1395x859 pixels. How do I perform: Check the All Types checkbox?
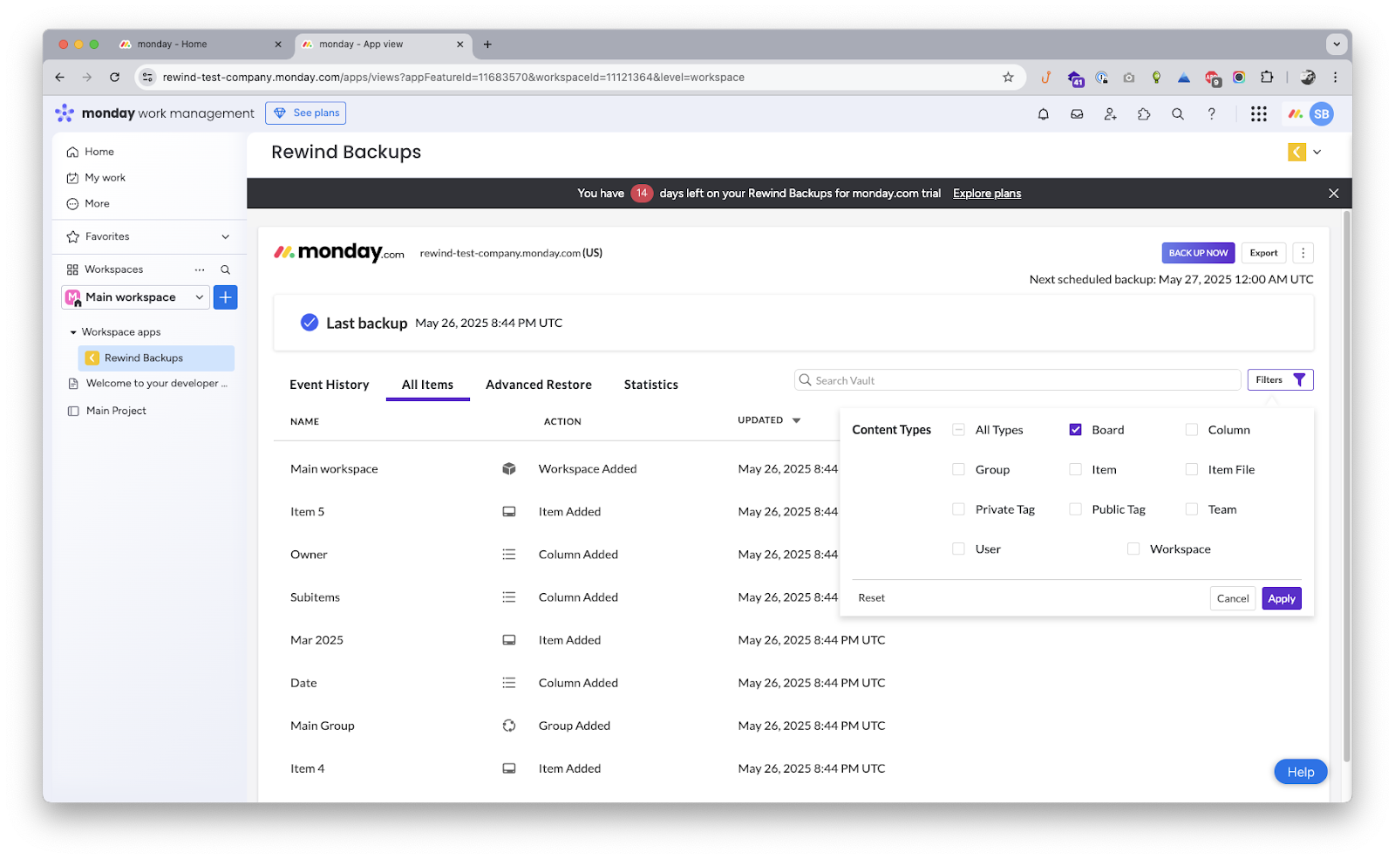958,430
